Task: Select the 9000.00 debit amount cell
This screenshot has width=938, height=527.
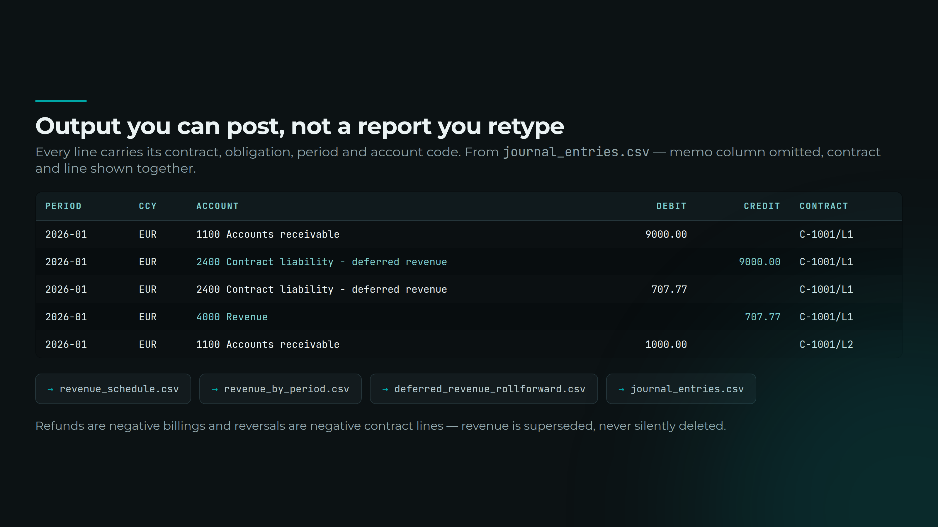Action: click(x=666, y=234)
